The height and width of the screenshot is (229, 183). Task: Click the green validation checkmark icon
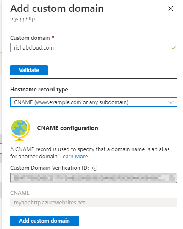coord(174,48)
